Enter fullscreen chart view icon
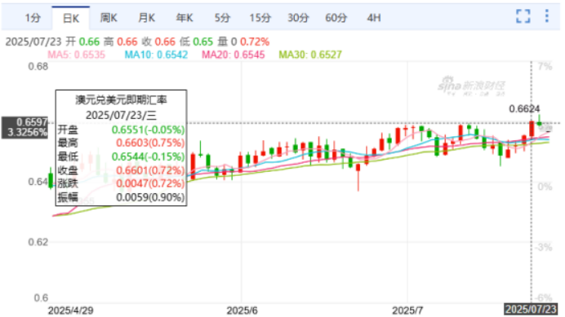Image resolution: width=565 pixels, height=317 pixels. pos(523,16)
